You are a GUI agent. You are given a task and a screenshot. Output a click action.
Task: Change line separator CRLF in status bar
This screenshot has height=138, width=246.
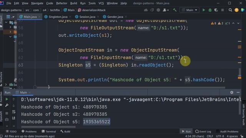tap(210, 136)
